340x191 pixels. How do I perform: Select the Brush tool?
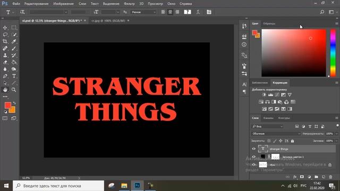point(14,48)
